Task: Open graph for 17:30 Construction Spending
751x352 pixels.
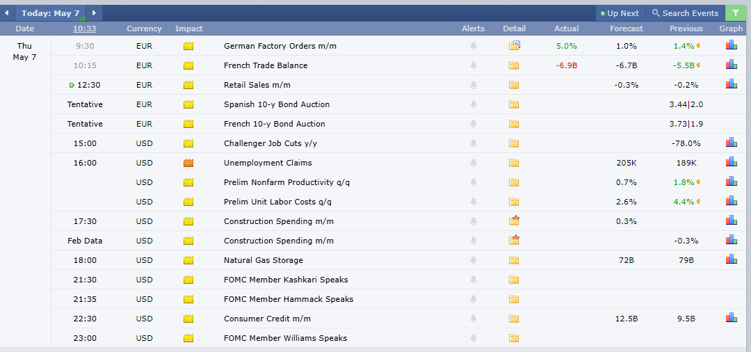Action: pos(732,221)
